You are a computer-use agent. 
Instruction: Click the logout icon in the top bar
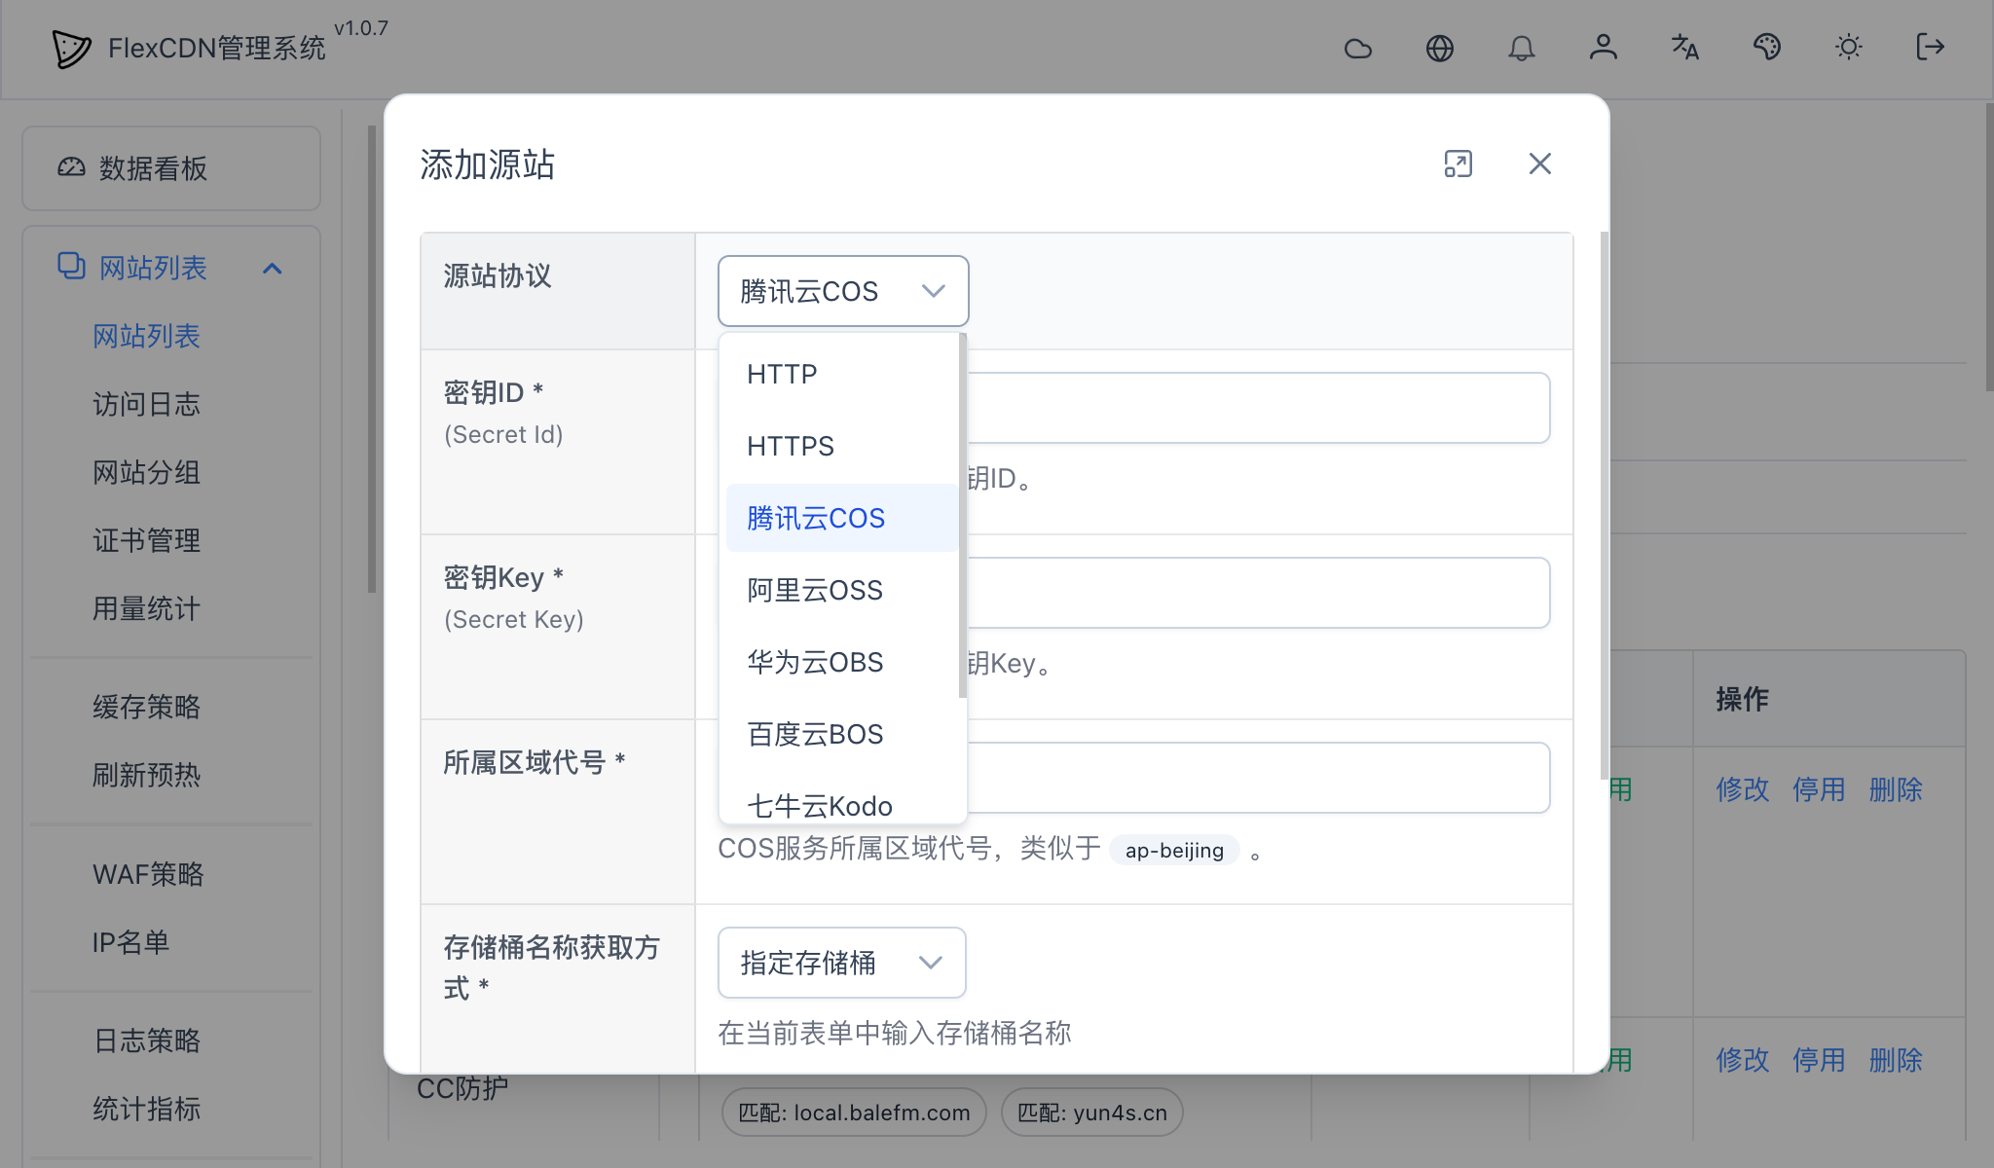1931,48
